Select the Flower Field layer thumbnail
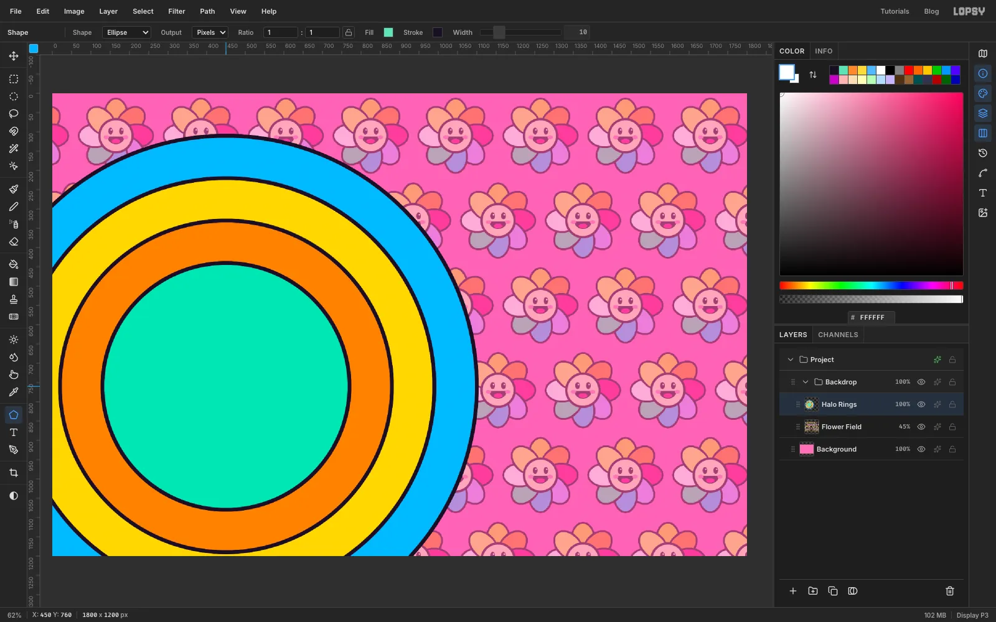 click(x=812, y=427)
